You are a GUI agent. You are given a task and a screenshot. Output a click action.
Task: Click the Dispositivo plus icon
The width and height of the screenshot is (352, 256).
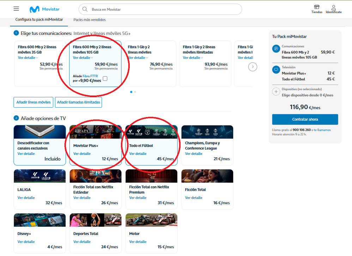[276, 92]
